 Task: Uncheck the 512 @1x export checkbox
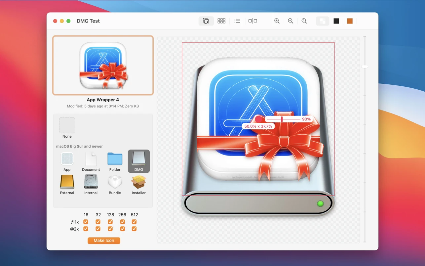pos(134,222)
